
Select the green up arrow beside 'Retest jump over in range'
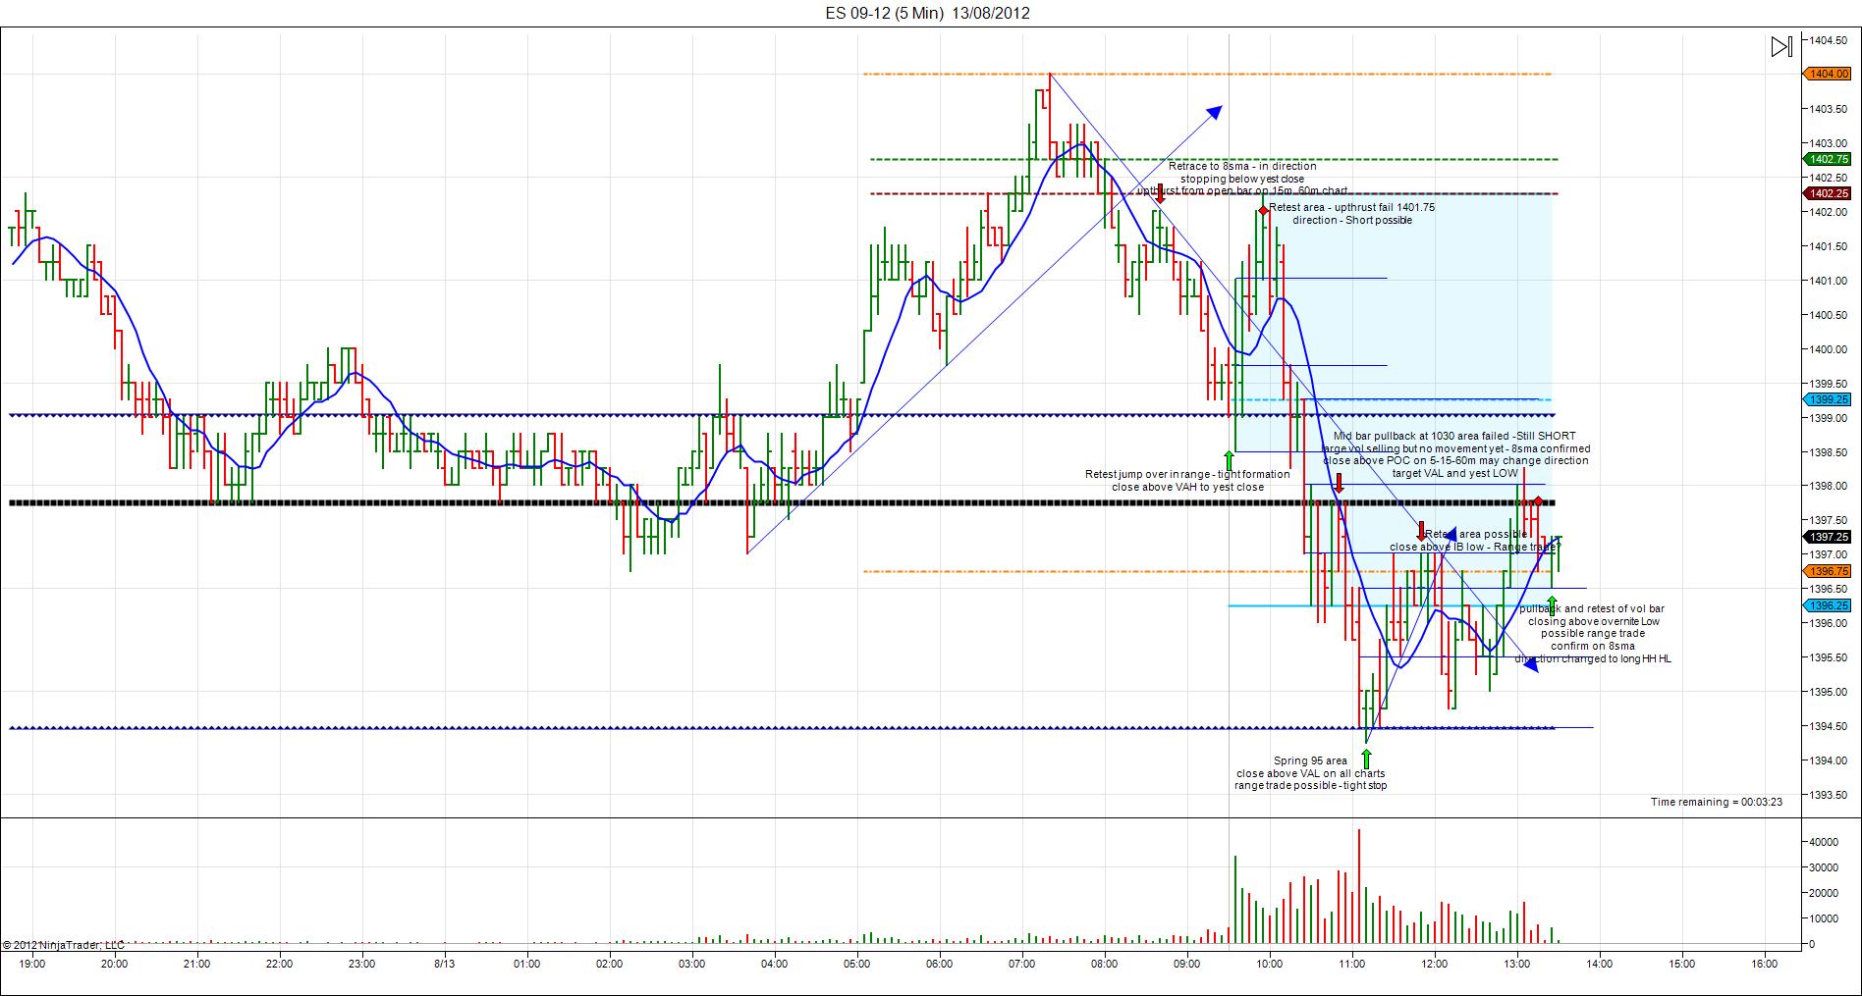[x=1229, y=460]
